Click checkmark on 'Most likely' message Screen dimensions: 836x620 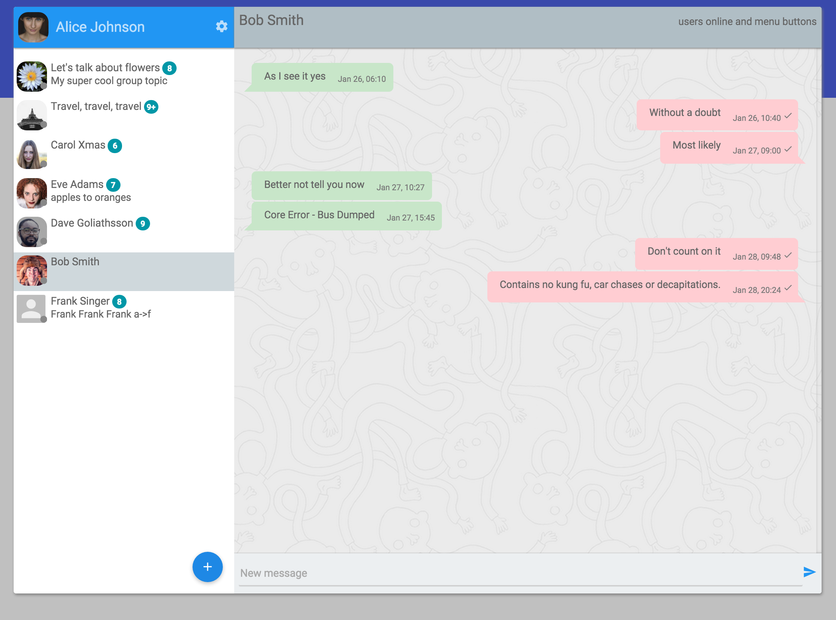(x=788, y=149)
